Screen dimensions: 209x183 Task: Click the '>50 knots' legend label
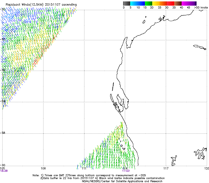[201, 7]
